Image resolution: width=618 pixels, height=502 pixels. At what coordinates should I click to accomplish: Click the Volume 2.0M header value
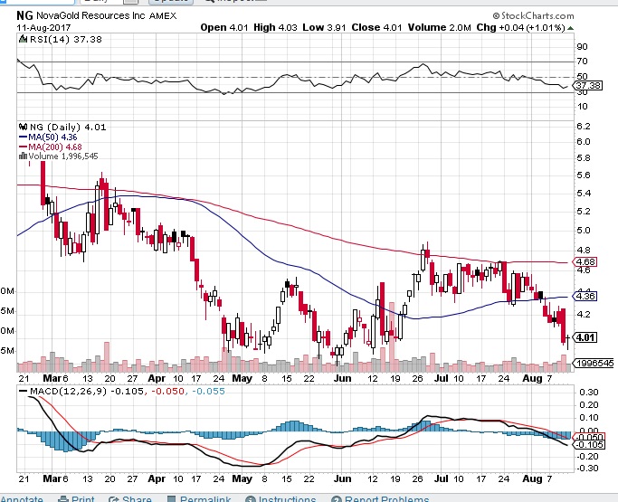pos(440,27)
